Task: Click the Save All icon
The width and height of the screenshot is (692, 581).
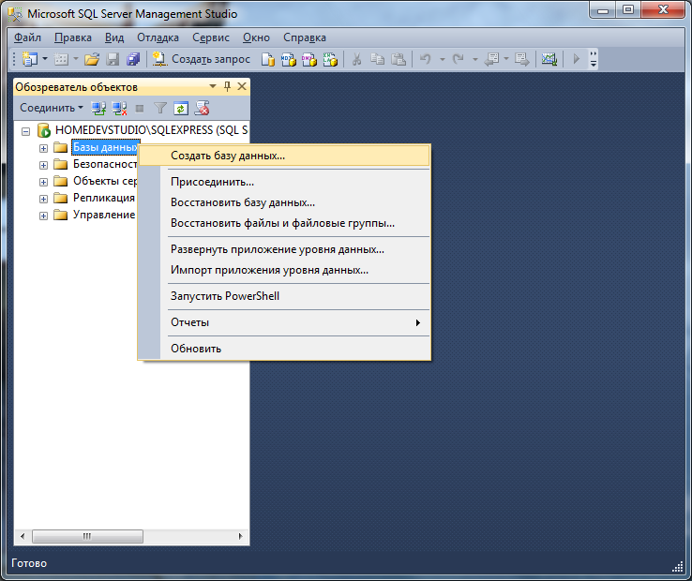Action: tap(133, 59)
